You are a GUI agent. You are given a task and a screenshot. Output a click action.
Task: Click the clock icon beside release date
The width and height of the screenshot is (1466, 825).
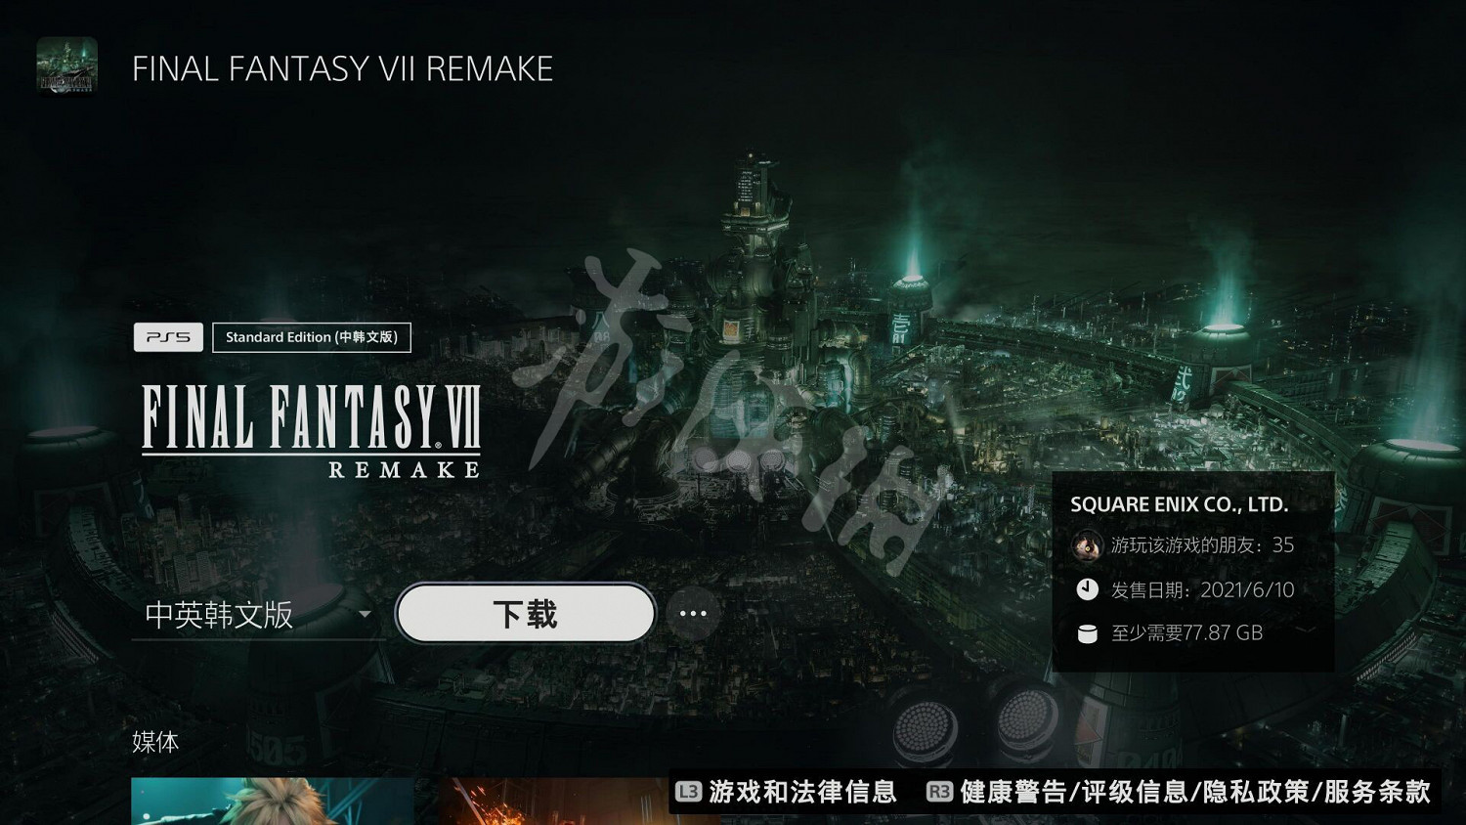(1087, 589)
